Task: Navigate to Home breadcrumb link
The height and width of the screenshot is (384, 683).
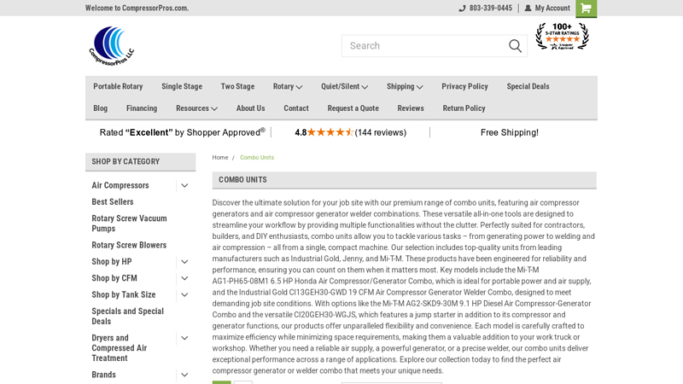Action: [x=220, y=158]
